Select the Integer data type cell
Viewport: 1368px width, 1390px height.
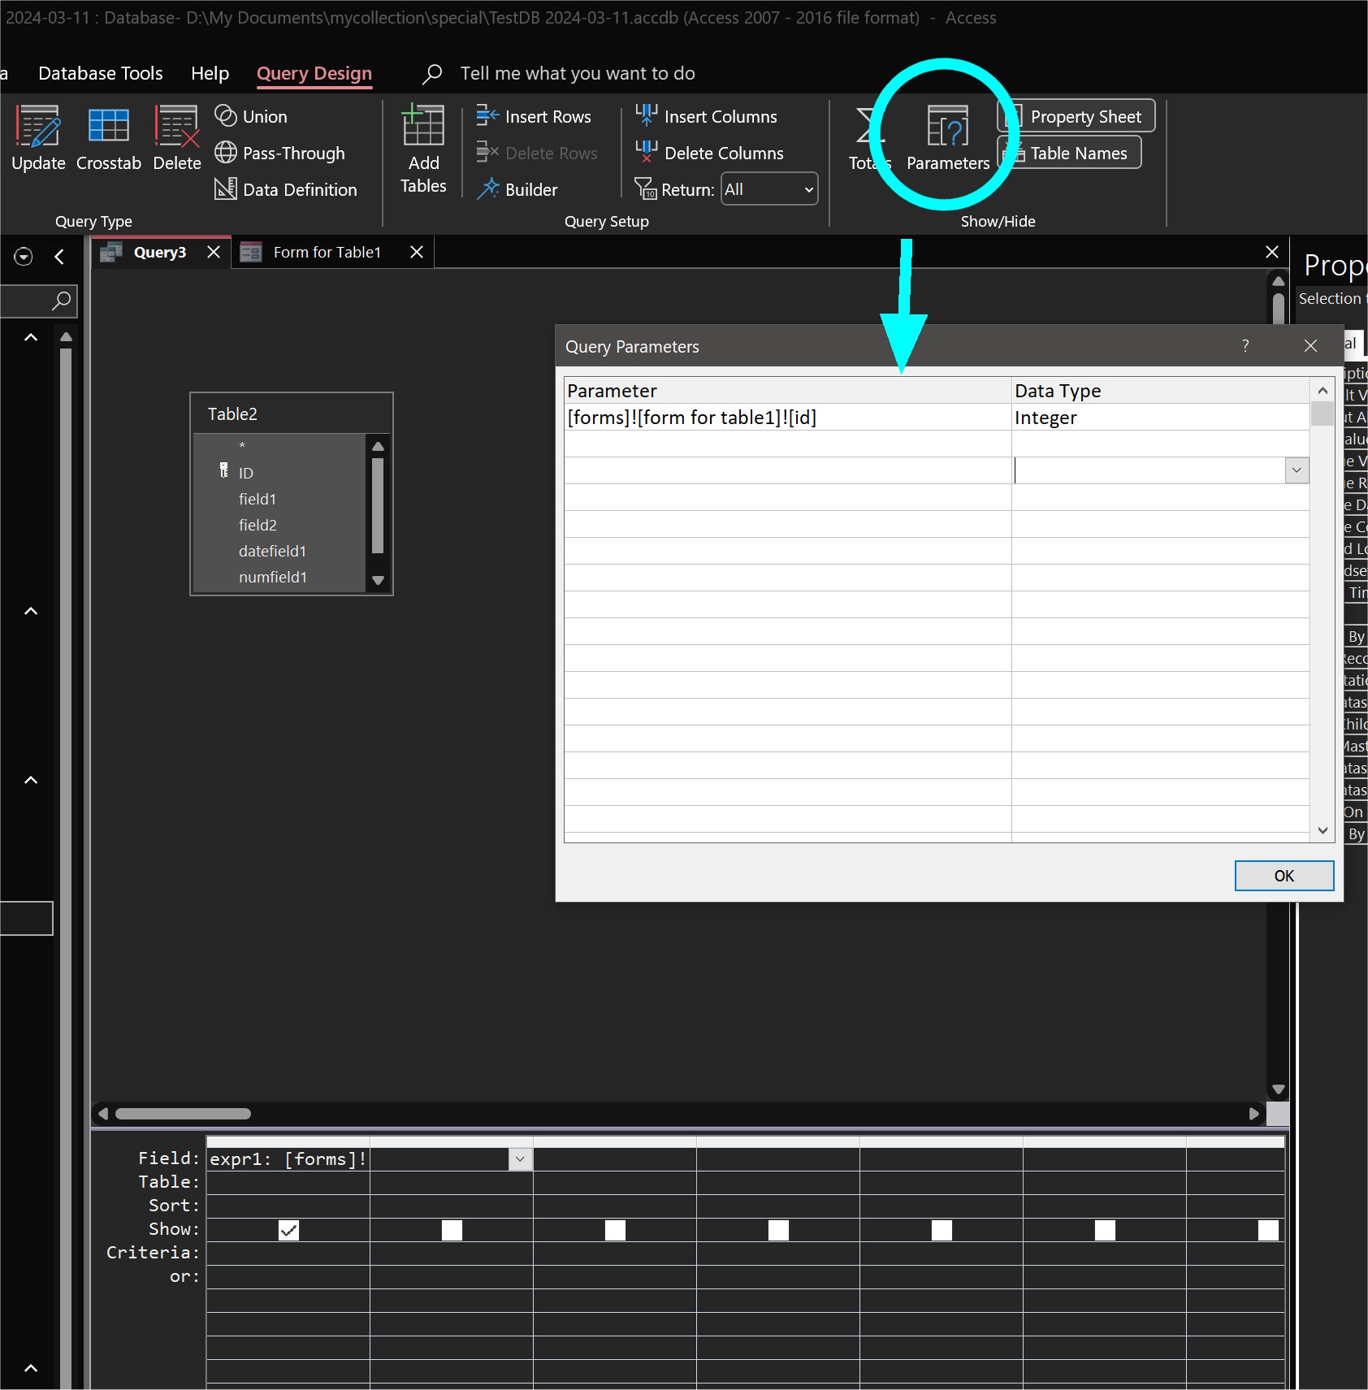[1160, 418]
